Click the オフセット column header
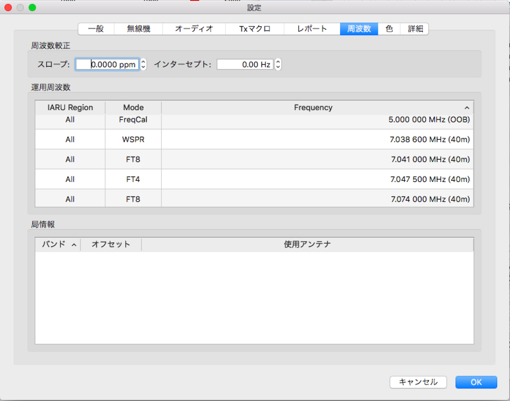The height and width of the screenshot is (401, 510). click(x=111, y=244)
